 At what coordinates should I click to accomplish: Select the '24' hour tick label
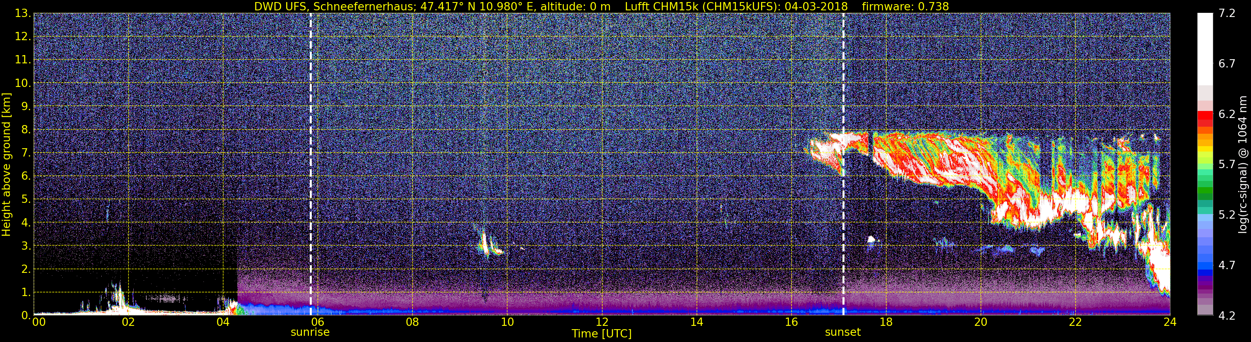[x=1170, y=322]
